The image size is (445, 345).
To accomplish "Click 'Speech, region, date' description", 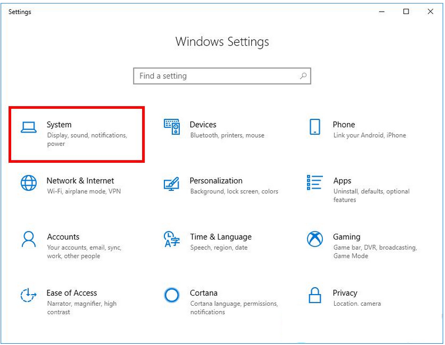I will (219, 248).
